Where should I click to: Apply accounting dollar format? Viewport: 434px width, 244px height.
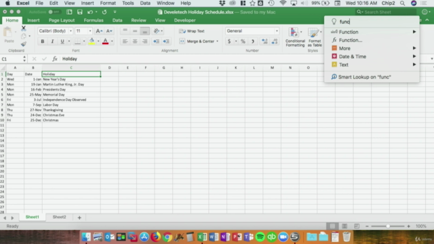(229, 41)
